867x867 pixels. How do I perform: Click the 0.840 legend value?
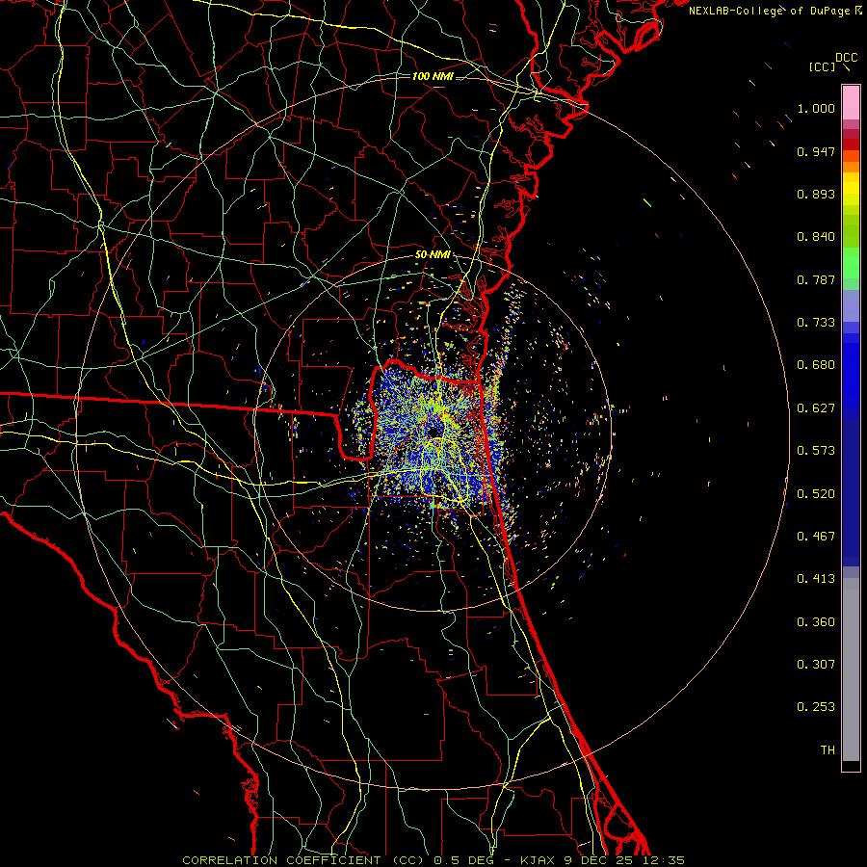coord(816,237)
